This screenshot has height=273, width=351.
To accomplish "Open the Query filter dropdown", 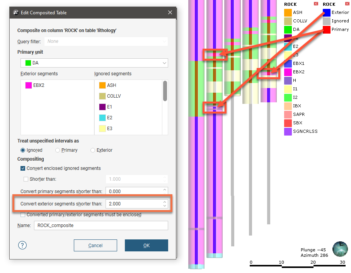I will [106, 41].
